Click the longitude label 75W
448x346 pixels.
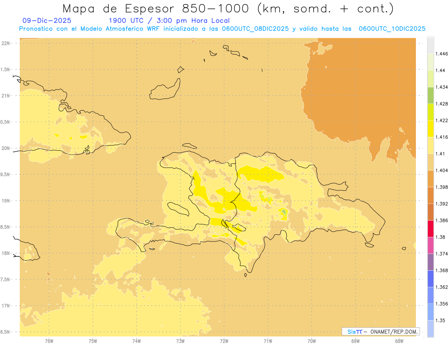[x=93, y=341]
